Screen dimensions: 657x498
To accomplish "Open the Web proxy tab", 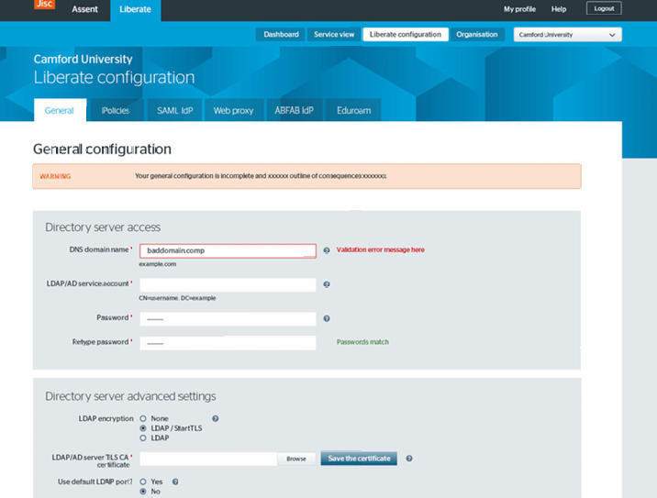I will [x=233, y=111].
